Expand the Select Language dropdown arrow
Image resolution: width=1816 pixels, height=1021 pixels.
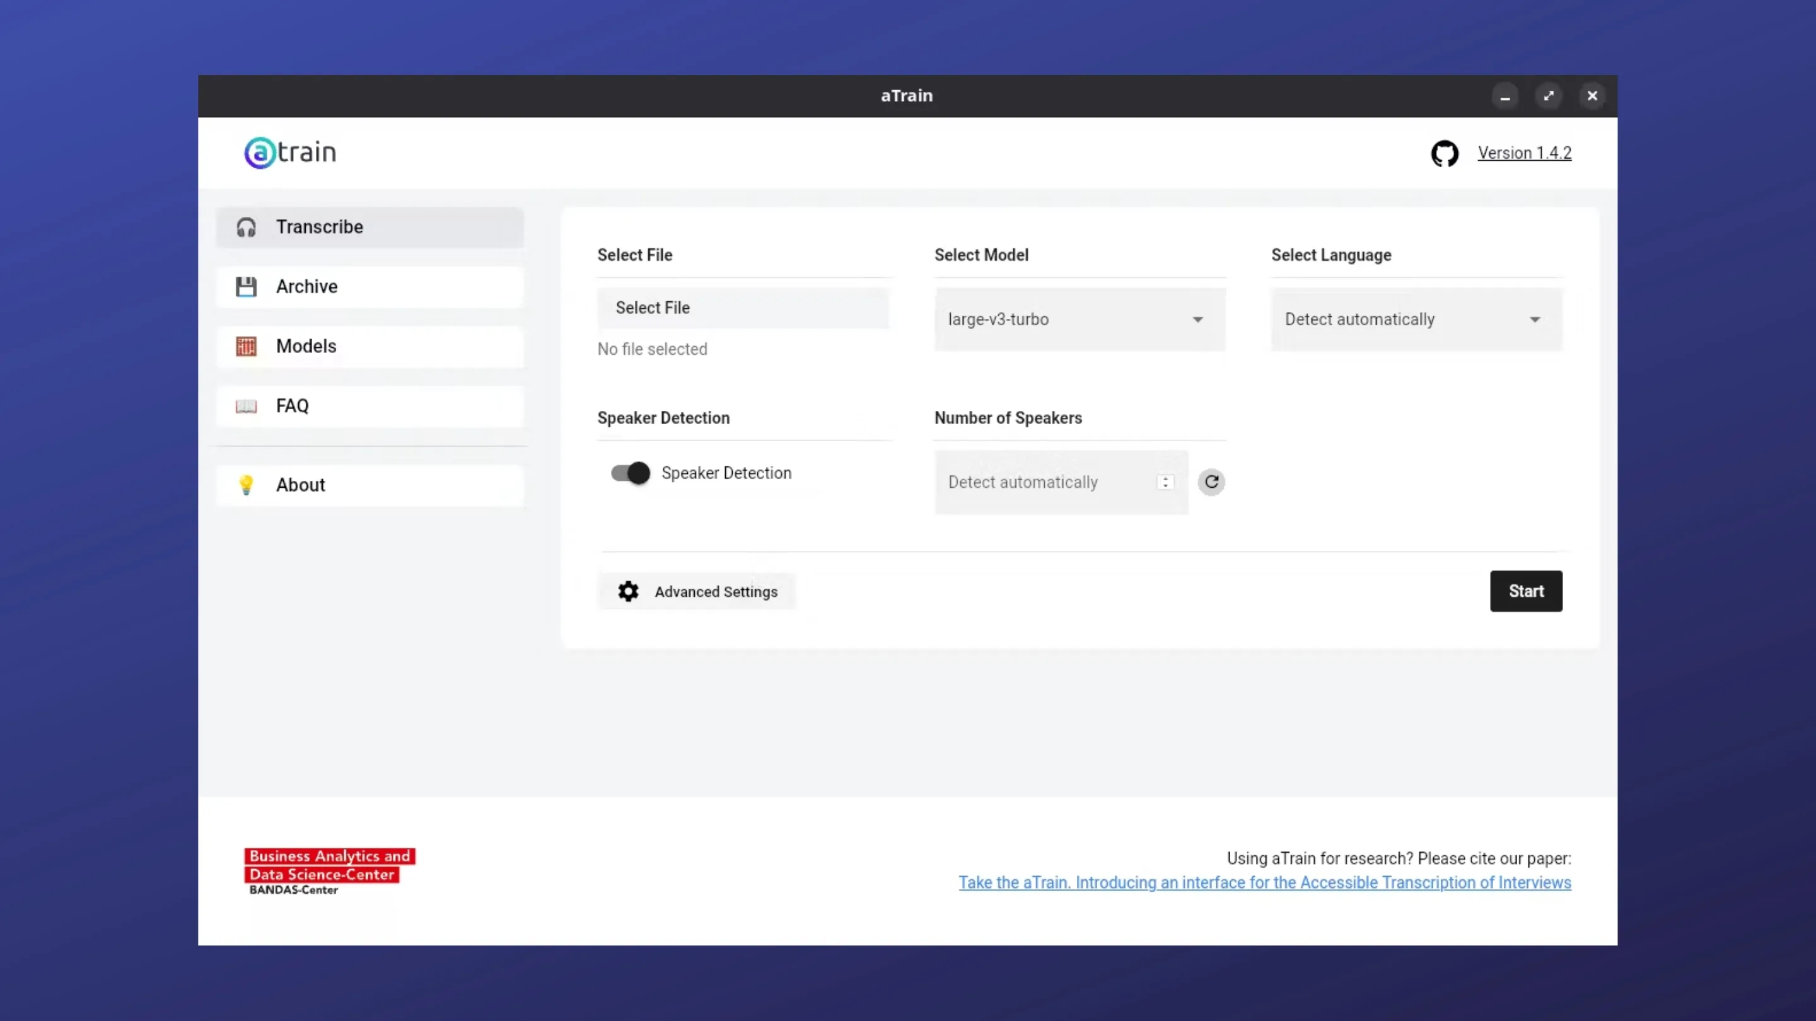[1535, 320]
